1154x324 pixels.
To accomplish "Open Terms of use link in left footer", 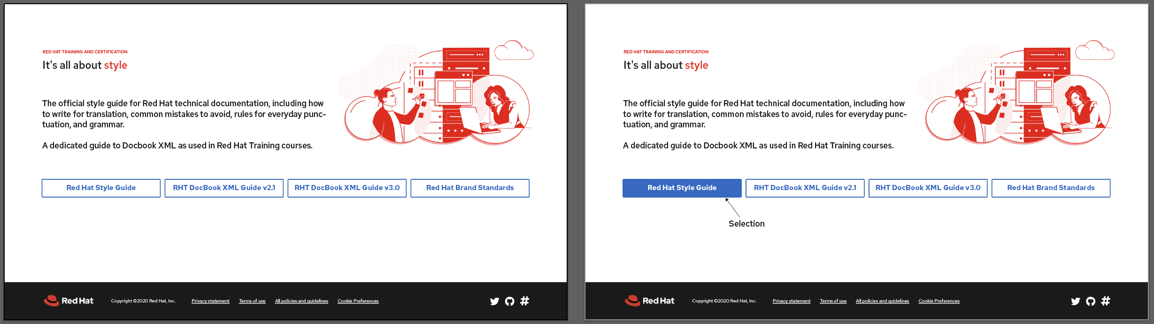I will [x=252, y=301].
